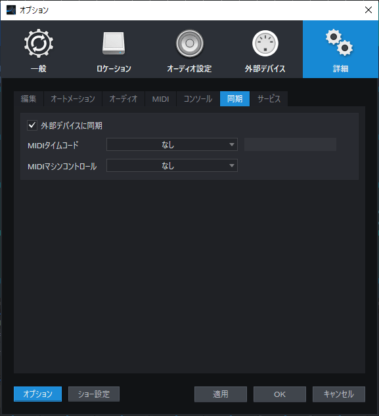Switch to the オートメーション tab
The height and width of the screenshot is (416, 379).
73,98
